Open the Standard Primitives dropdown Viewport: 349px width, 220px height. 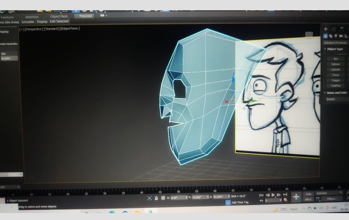(335, 42)
